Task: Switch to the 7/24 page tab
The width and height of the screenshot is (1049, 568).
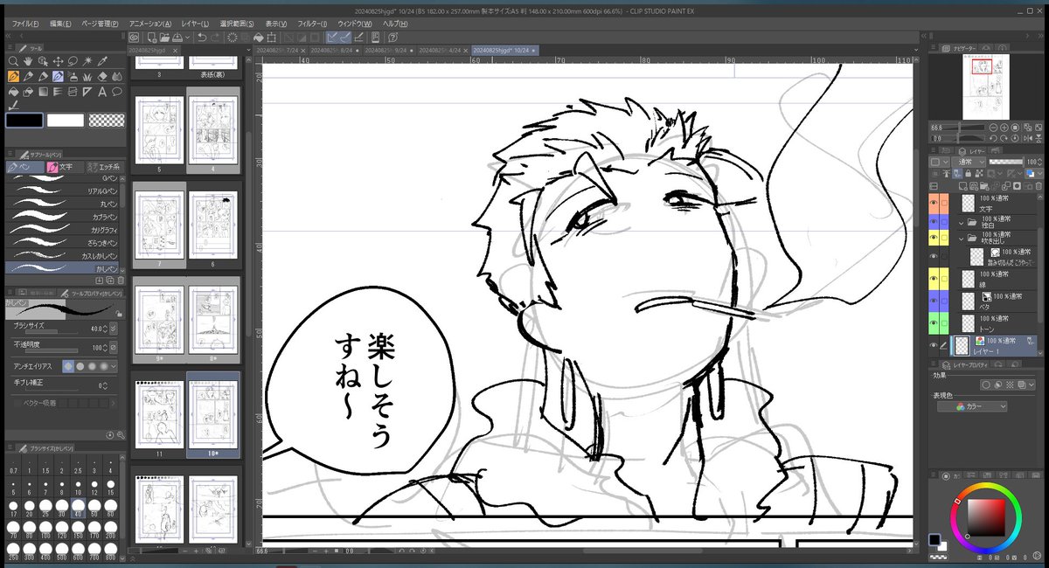Action: point(281,51)
